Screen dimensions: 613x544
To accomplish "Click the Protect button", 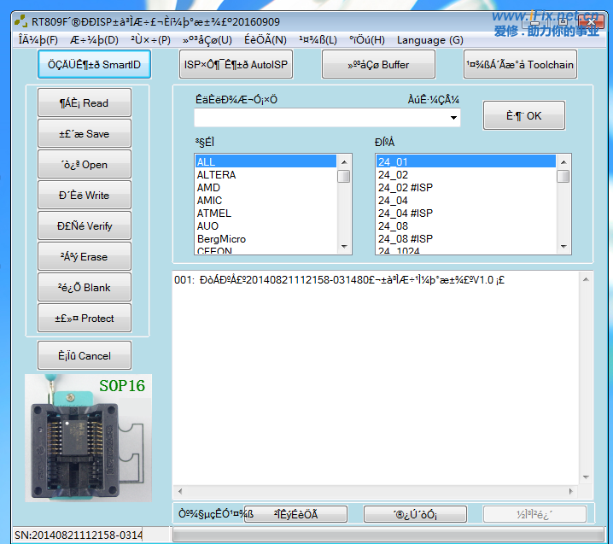I will click(85, 319).
